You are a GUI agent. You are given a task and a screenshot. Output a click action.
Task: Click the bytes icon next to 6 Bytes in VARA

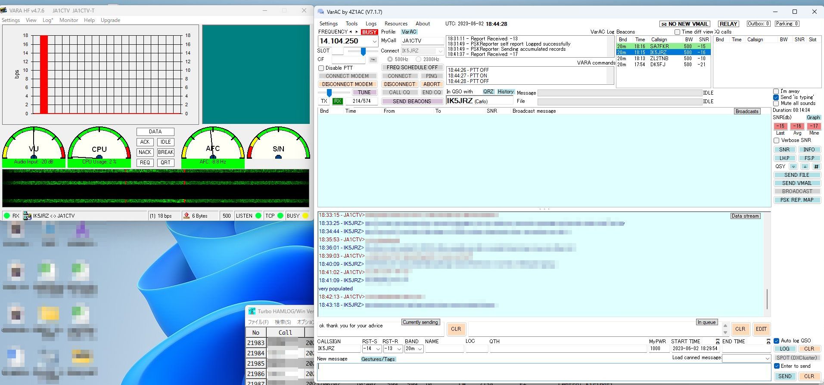click(187, 216)
